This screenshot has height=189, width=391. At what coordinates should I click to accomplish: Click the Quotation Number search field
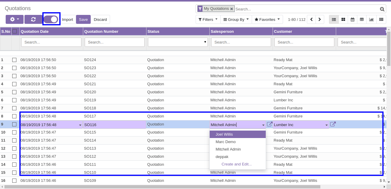115,42
